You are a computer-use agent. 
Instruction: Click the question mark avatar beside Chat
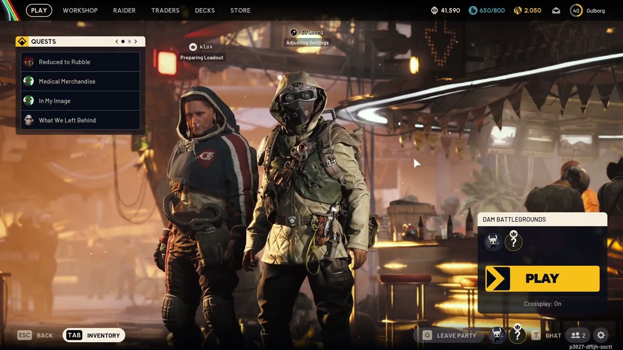[x=517, y=334]
